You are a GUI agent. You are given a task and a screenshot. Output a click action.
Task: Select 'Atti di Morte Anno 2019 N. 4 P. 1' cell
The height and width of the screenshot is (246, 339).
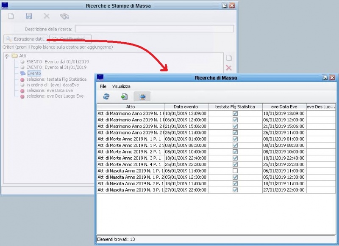click(131, 164)
